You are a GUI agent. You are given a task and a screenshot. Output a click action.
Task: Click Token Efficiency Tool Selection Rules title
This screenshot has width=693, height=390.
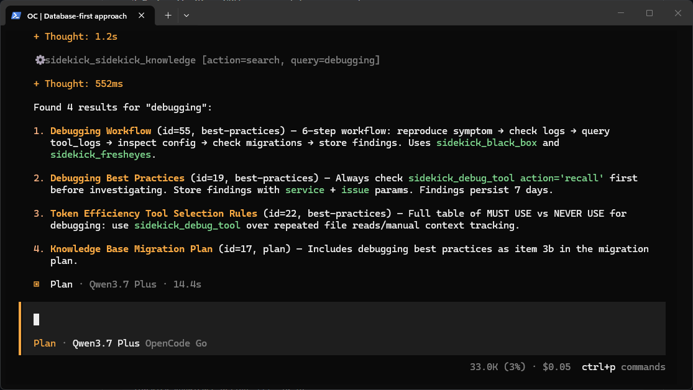154,214
